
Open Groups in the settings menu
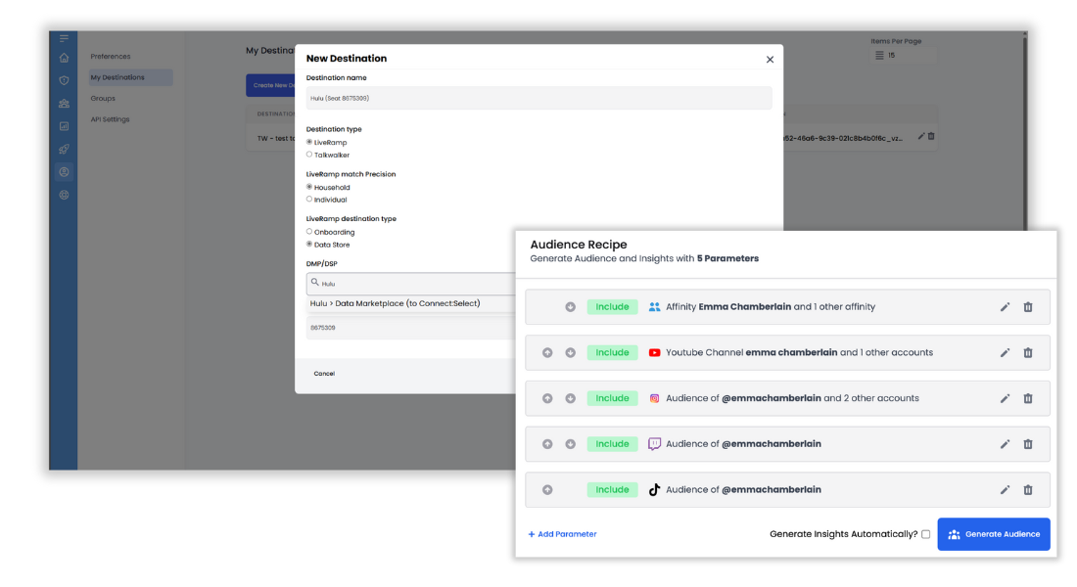[103, 98]
